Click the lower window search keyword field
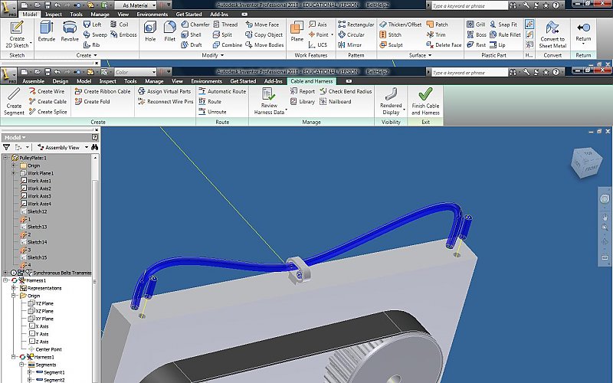This screenshot has width=613, height=383. pos(469,72)
